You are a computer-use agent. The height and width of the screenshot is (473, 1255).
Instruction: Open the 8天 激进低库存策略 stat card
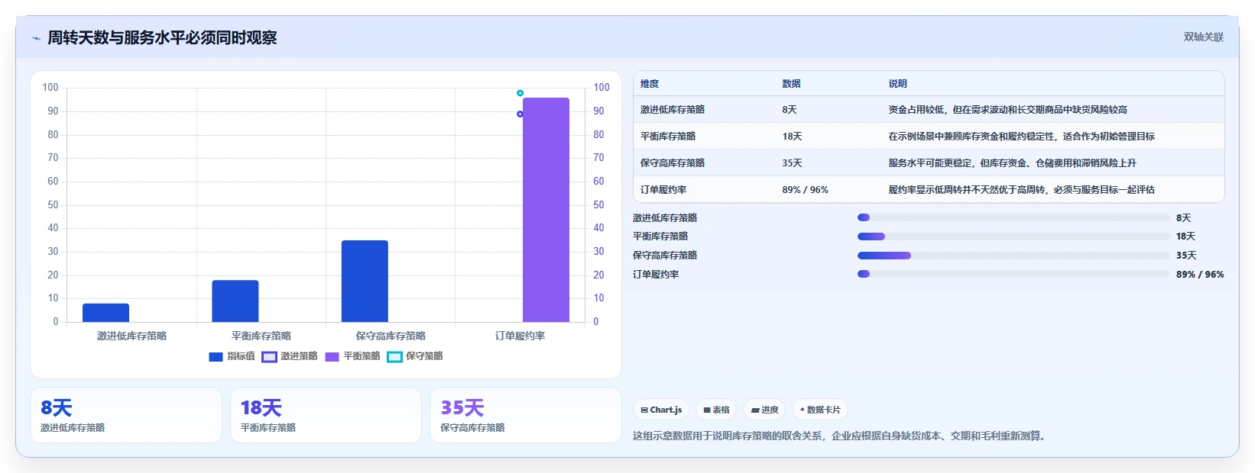126,415
